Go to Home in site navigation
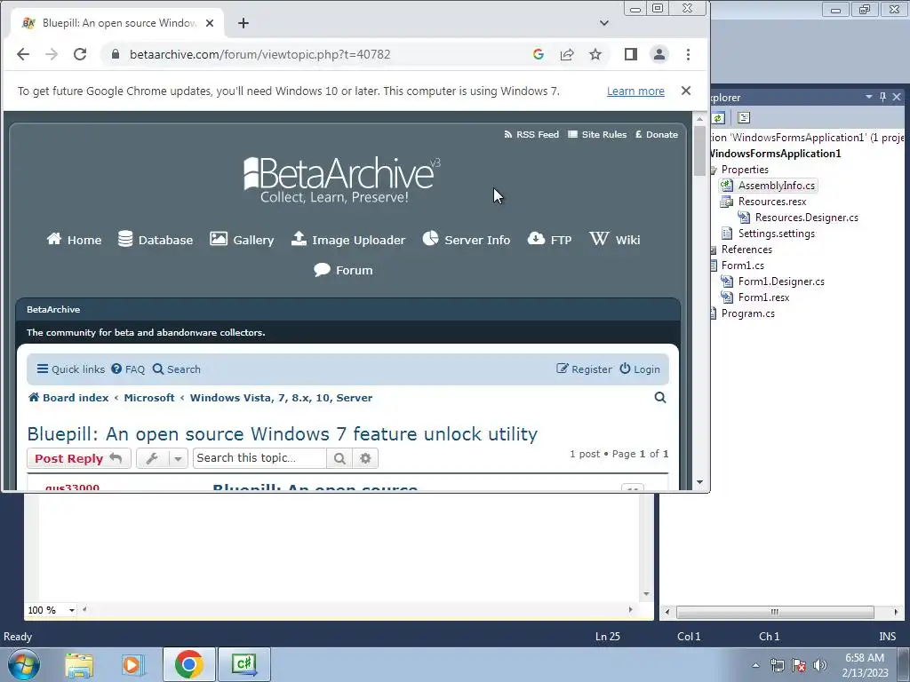 [x=75, y=240]
